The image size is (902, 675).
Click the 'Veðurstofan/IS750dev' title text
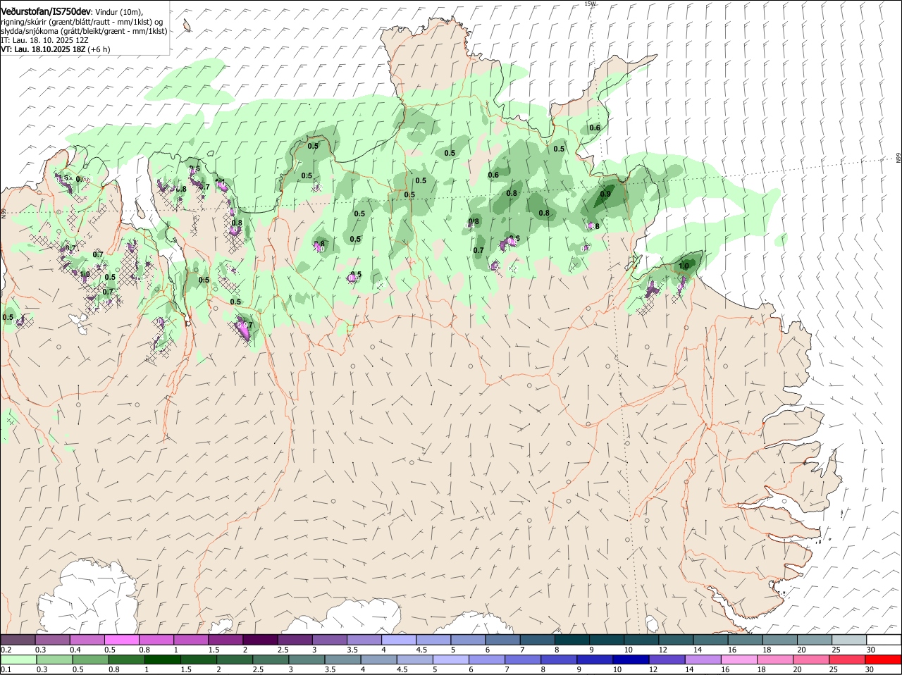[46, 11]
